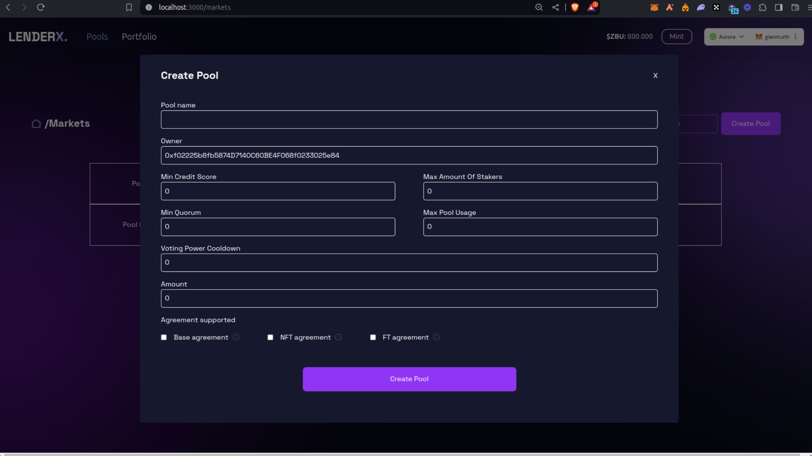812x456 pixels.
Task: Toggle the NFT agreement checkbox
Action: (270, 337)
